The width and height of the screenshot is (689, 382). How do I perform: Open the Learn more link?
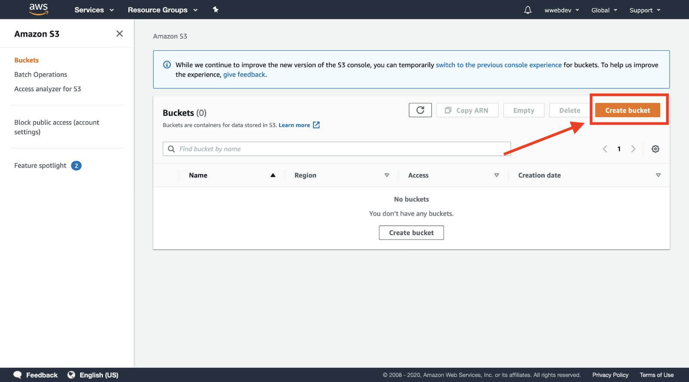[294, 125]
